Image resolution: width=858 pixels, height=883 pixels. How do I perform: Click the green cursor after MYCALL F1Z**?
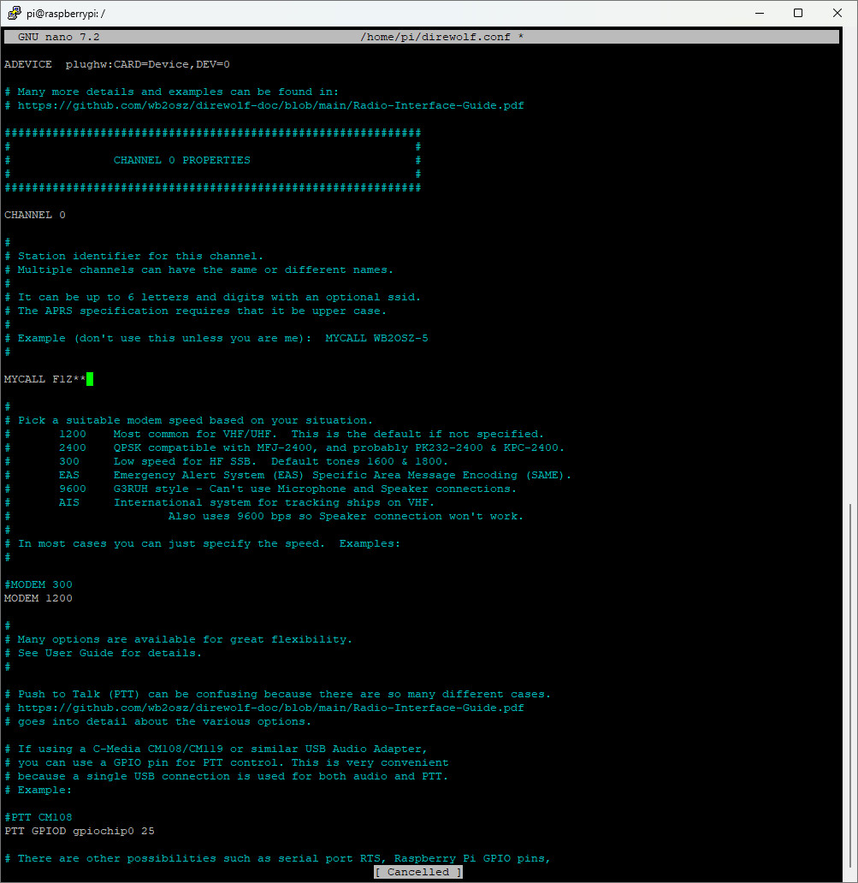pos(90,379)
